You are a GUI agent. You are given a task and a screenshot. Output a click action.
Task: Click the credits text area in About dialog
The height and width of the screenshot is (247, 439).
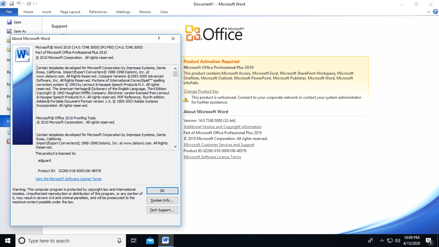pyautogui.click(x=104, y=107)
